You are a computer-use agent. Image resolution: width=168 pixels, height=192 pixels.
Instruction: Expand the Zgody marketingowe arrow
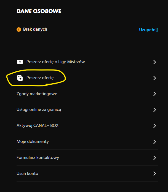click(x=154, y=94)
